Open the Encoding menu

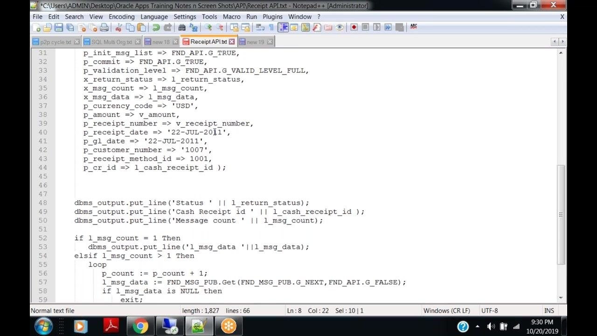pos(121,16)
